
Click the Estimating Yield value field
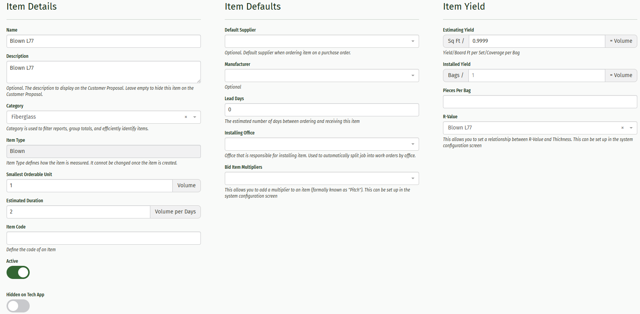coord(537,41)
